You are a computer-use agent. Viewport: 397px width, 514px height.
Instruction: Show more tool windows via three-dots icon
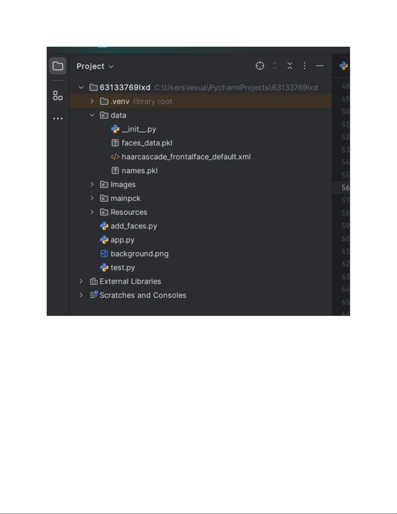[x=58, y=119]
